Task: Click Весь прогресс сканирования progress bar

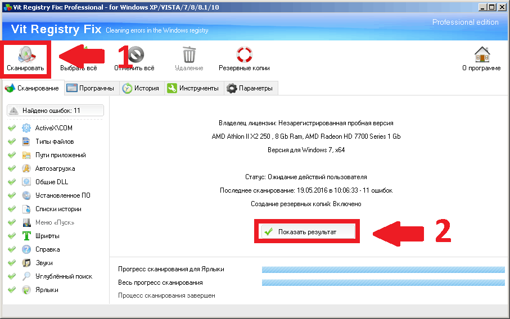Action: tap(383, 282)
